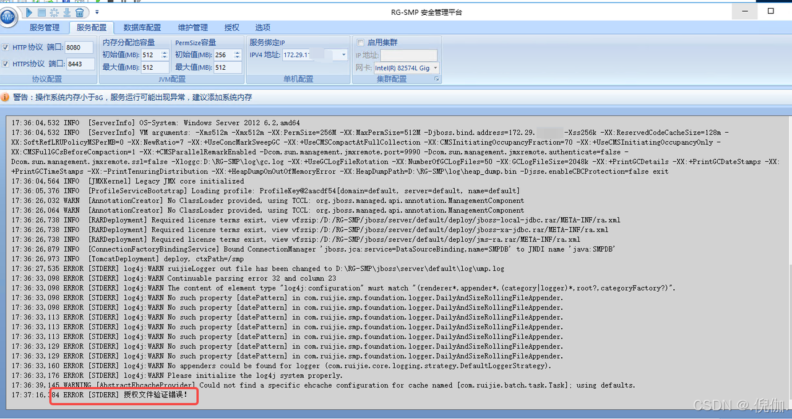The width and height of the screenshot is (792, 419).
Task: Adjust PermSize 初始值 spinner arrows
Action: point(238,55)
